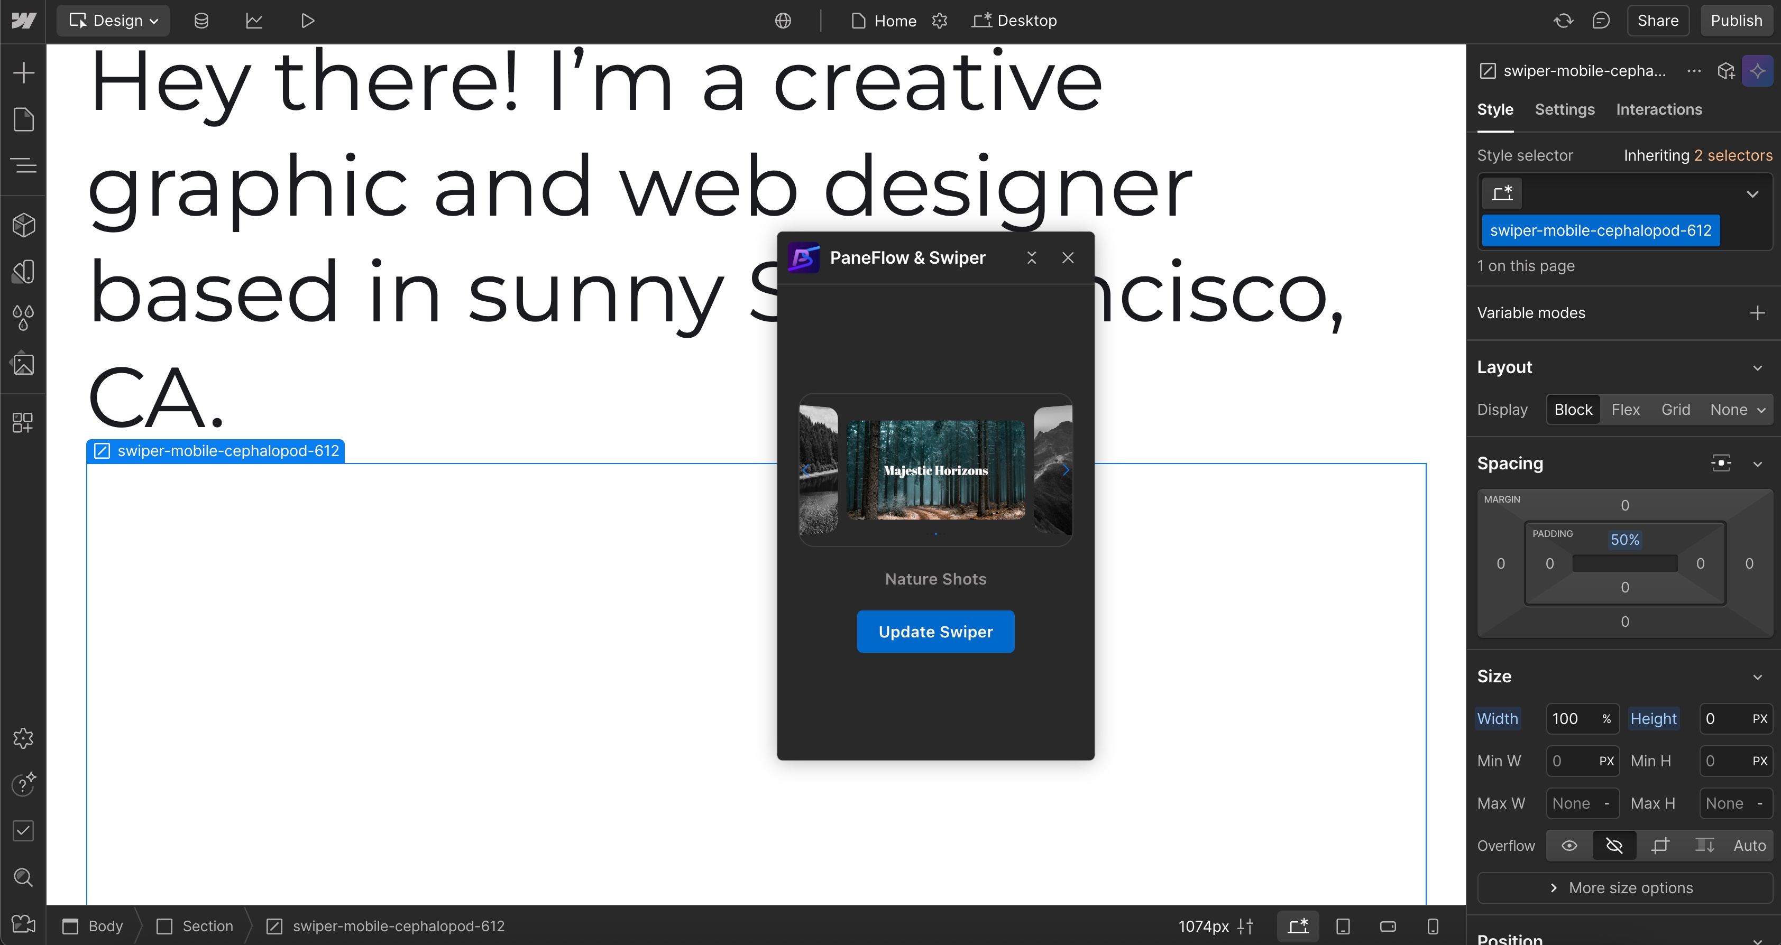Open the Components cube panel
The height and width of the screenshot is (945, 1781).
point(23,225)
